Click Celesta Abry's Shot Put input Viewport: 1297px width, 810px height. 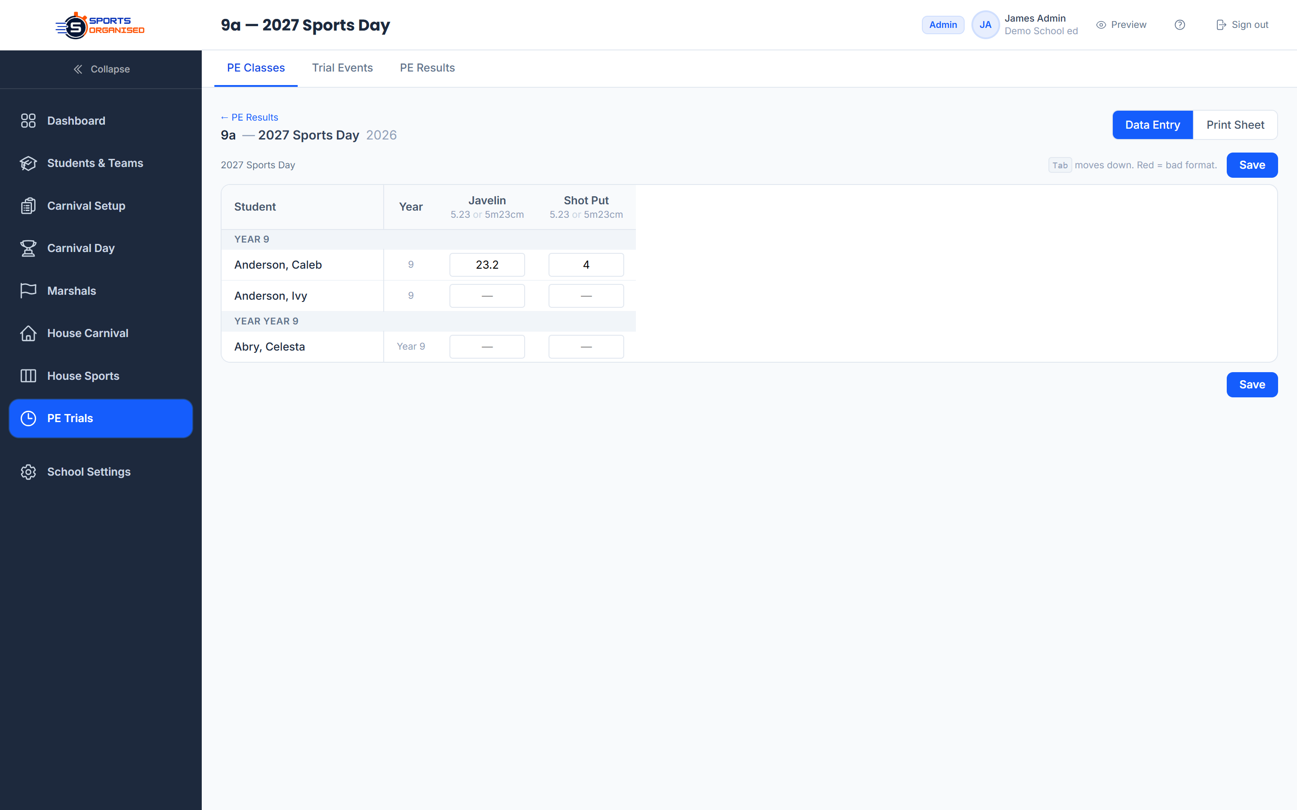click(x=586, y=346)
